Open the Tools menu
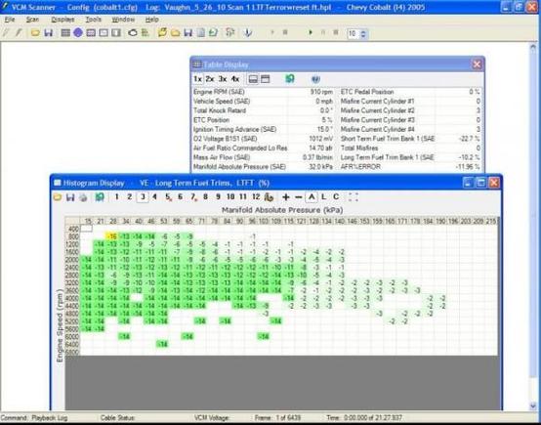The width and height of the screenshot is (541, 425). coord(94,20)
